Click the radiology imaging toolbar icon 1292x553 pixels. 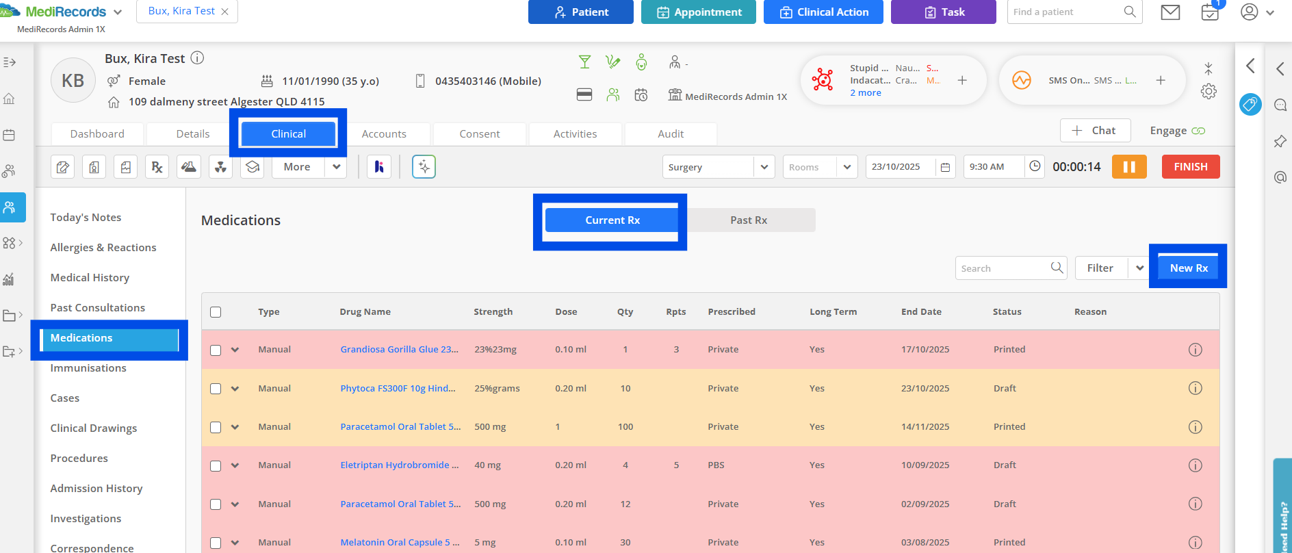(x=220, y=167)
